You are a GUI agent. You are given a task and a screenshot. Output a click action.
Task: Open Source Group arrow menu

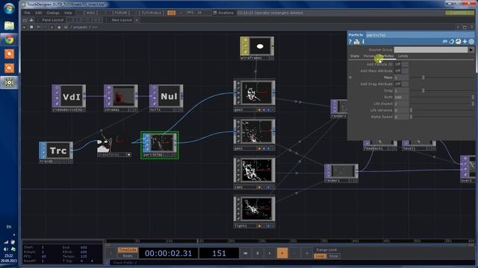click(x=471, y=50)
